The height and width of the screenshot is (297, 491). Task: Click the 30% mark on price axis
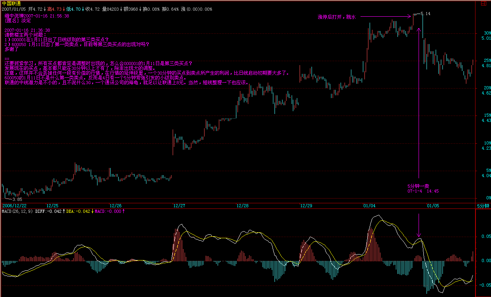pos(487,33)
